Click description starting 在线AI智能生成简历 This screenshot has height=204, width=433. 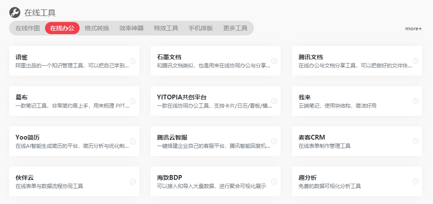coord(72,146)
